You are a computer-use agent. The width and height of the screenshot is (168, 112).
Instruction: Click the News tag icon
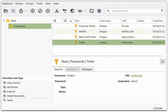[x=4, y=100]
